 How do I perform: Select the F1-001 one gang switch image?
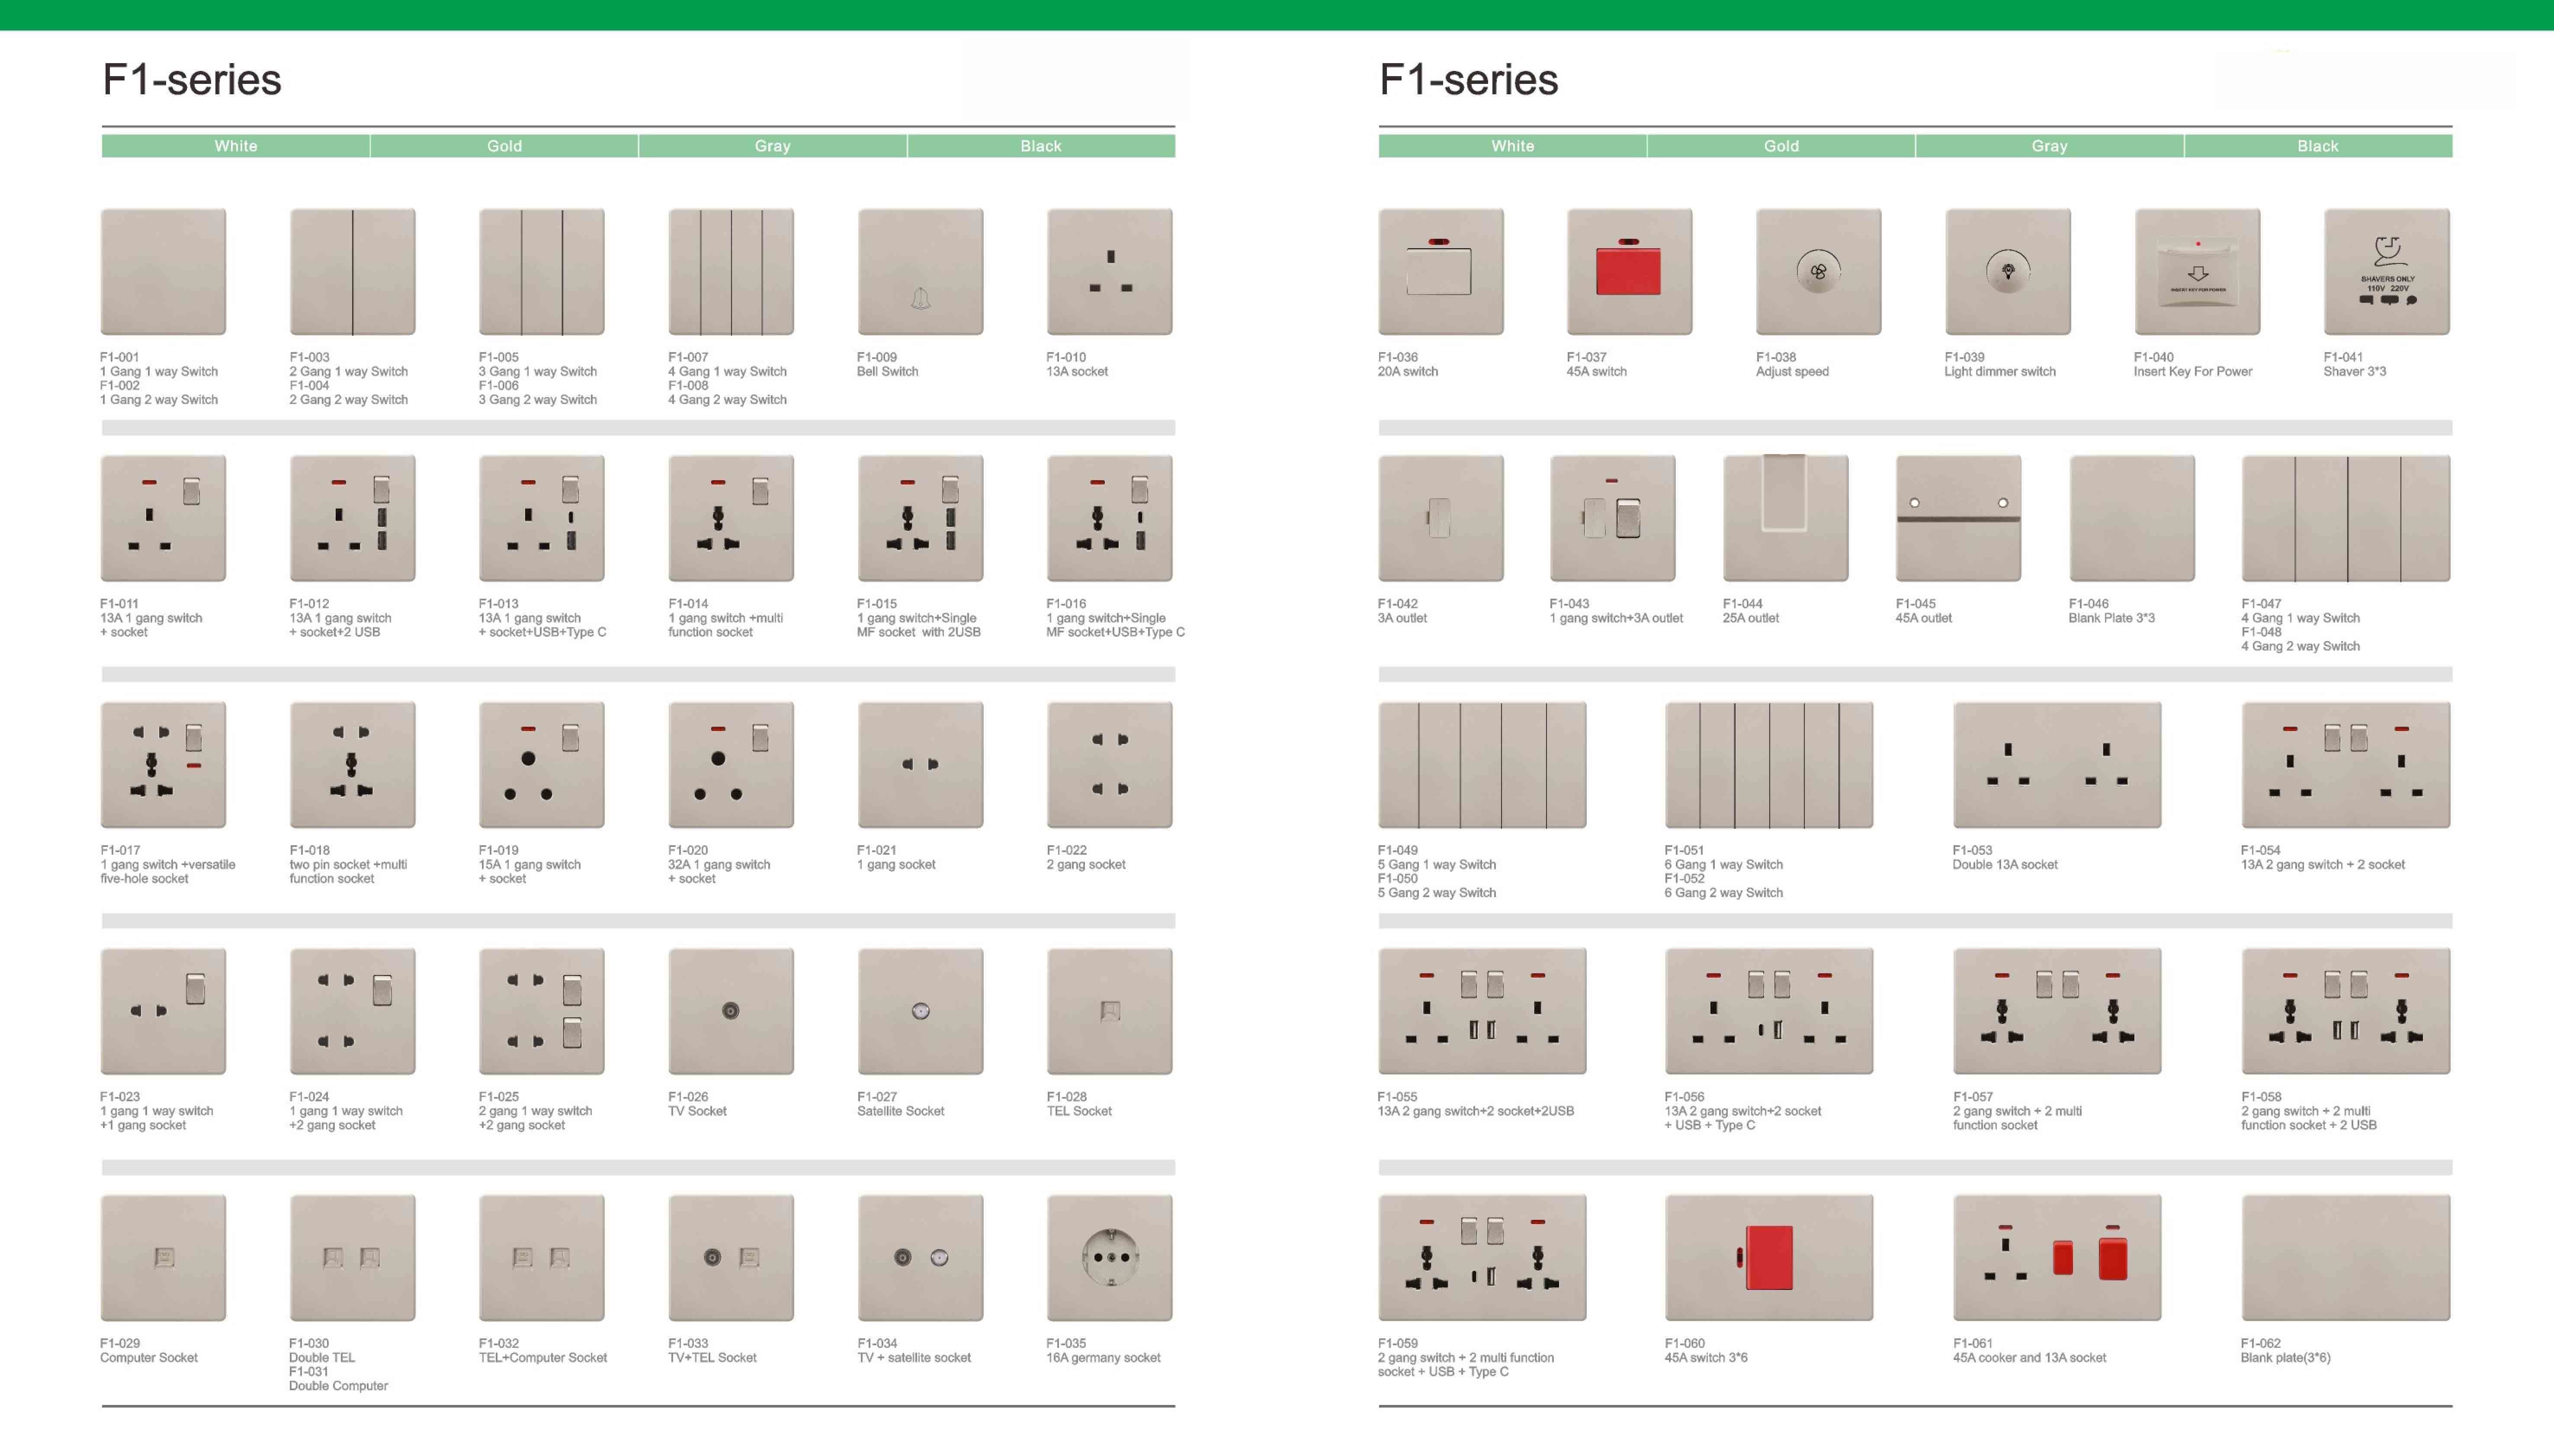(x=163, y=271)
